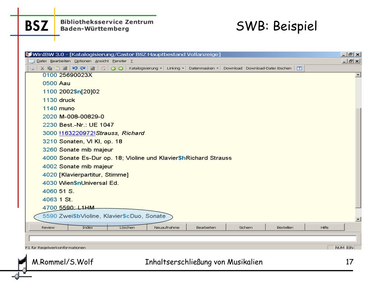Click the house-shaped toolbar icon

103,68
